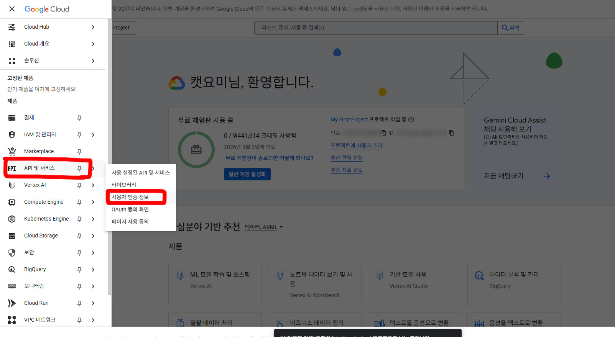Image resolution: width=615 pixels, height=337 pixels.
Task: Click the 솔루션 grid icon
Action: point(12,61)
